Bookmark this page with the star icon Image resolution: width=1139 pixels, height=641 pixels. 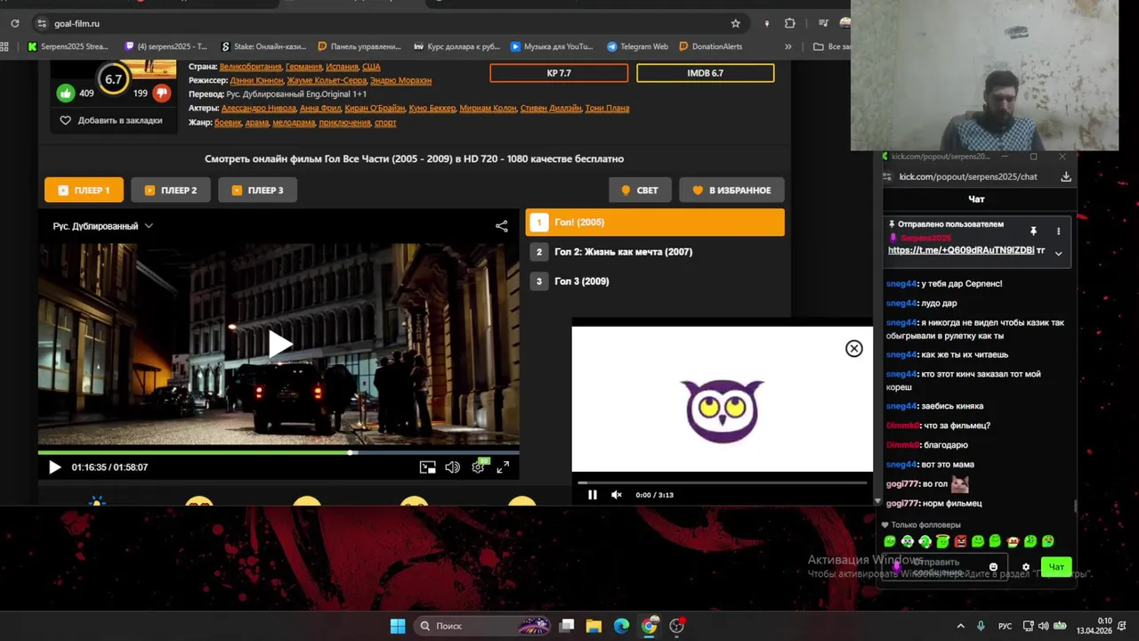(735, 23)
